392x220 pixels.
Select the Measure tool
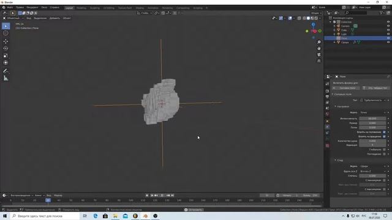tap(6, 78)
